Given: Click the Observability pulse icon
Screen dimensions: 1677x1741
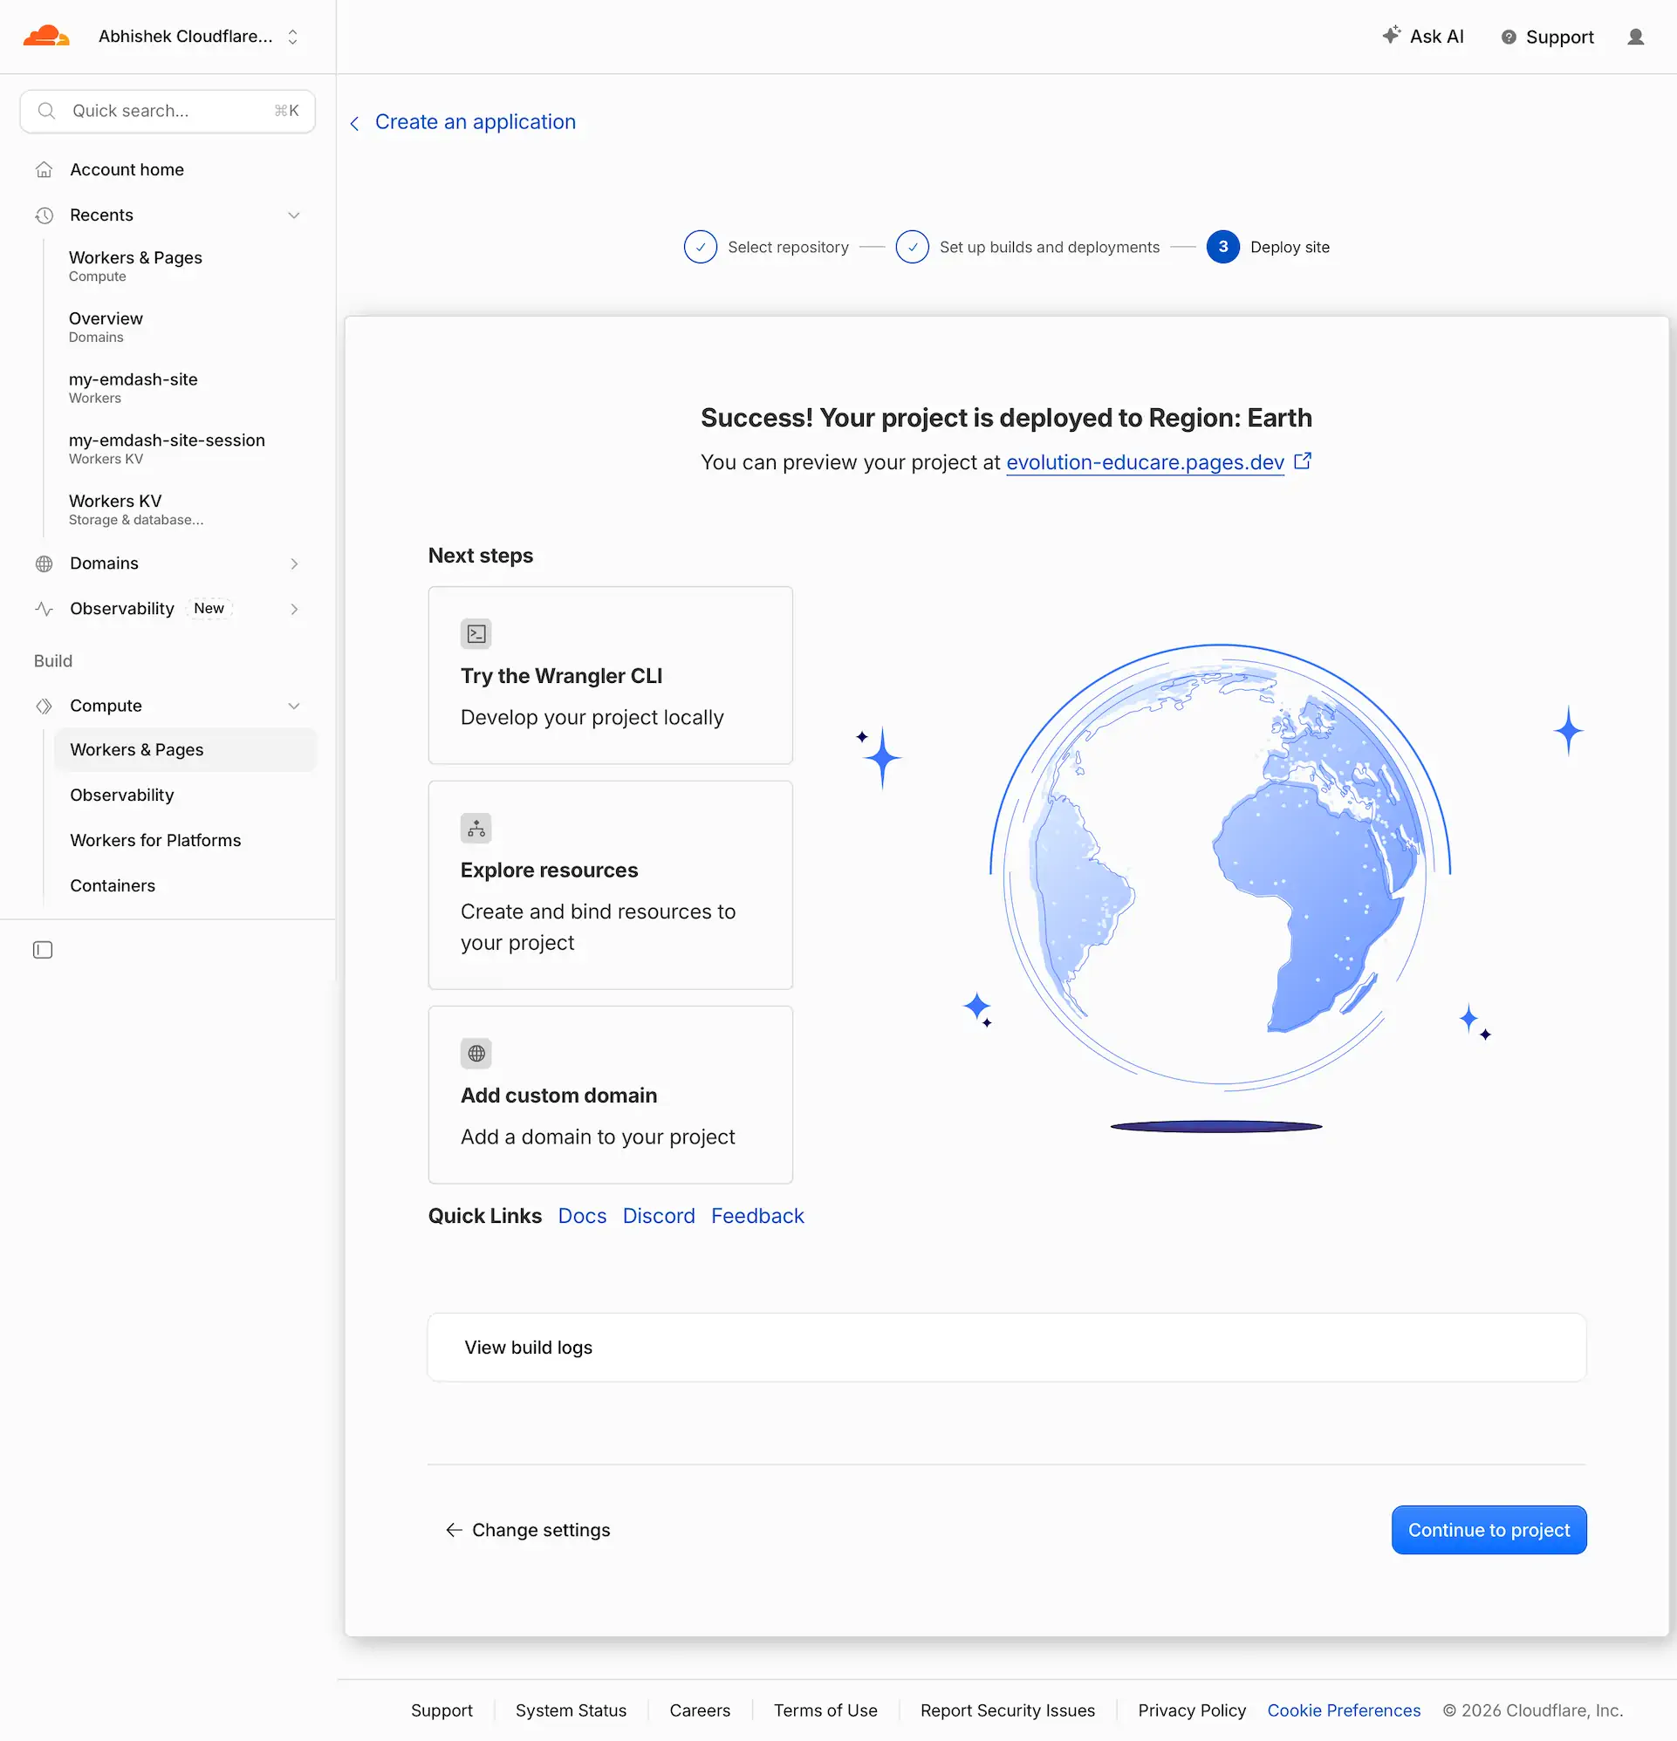Looking at the screenshot, I should [44, 609].
